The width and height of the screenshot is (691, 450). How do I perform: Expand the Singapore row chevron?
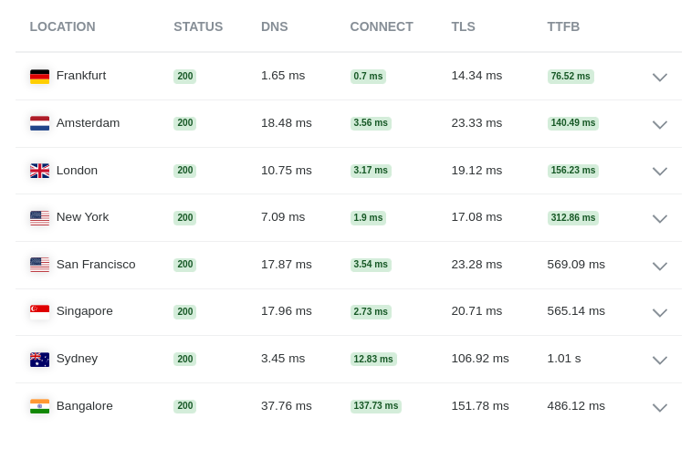click(x=660, y=312)
